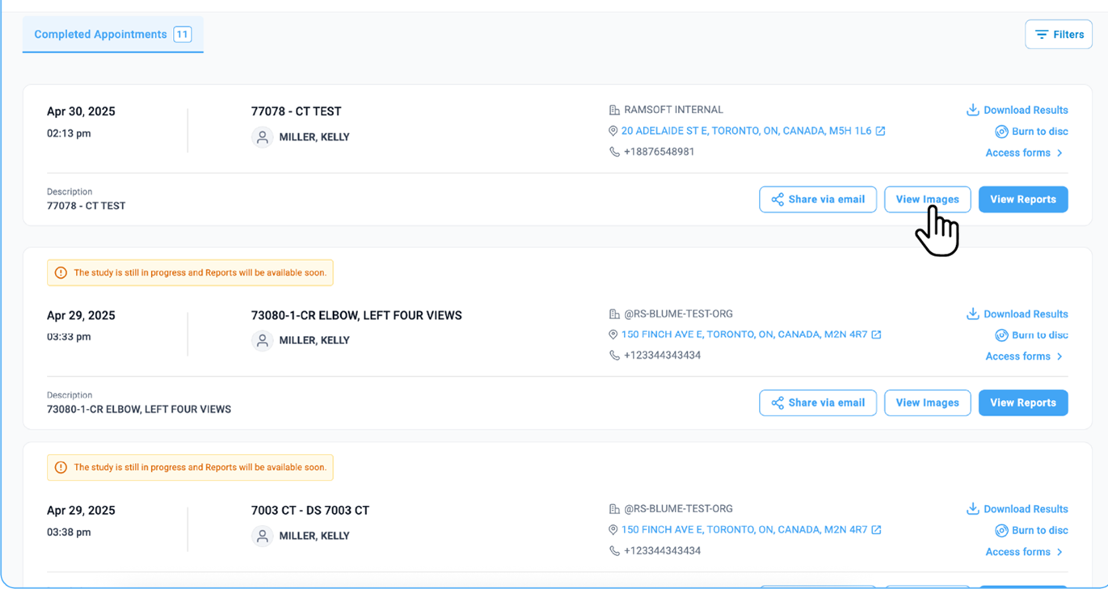Click Share via email for elbow study

817,402
